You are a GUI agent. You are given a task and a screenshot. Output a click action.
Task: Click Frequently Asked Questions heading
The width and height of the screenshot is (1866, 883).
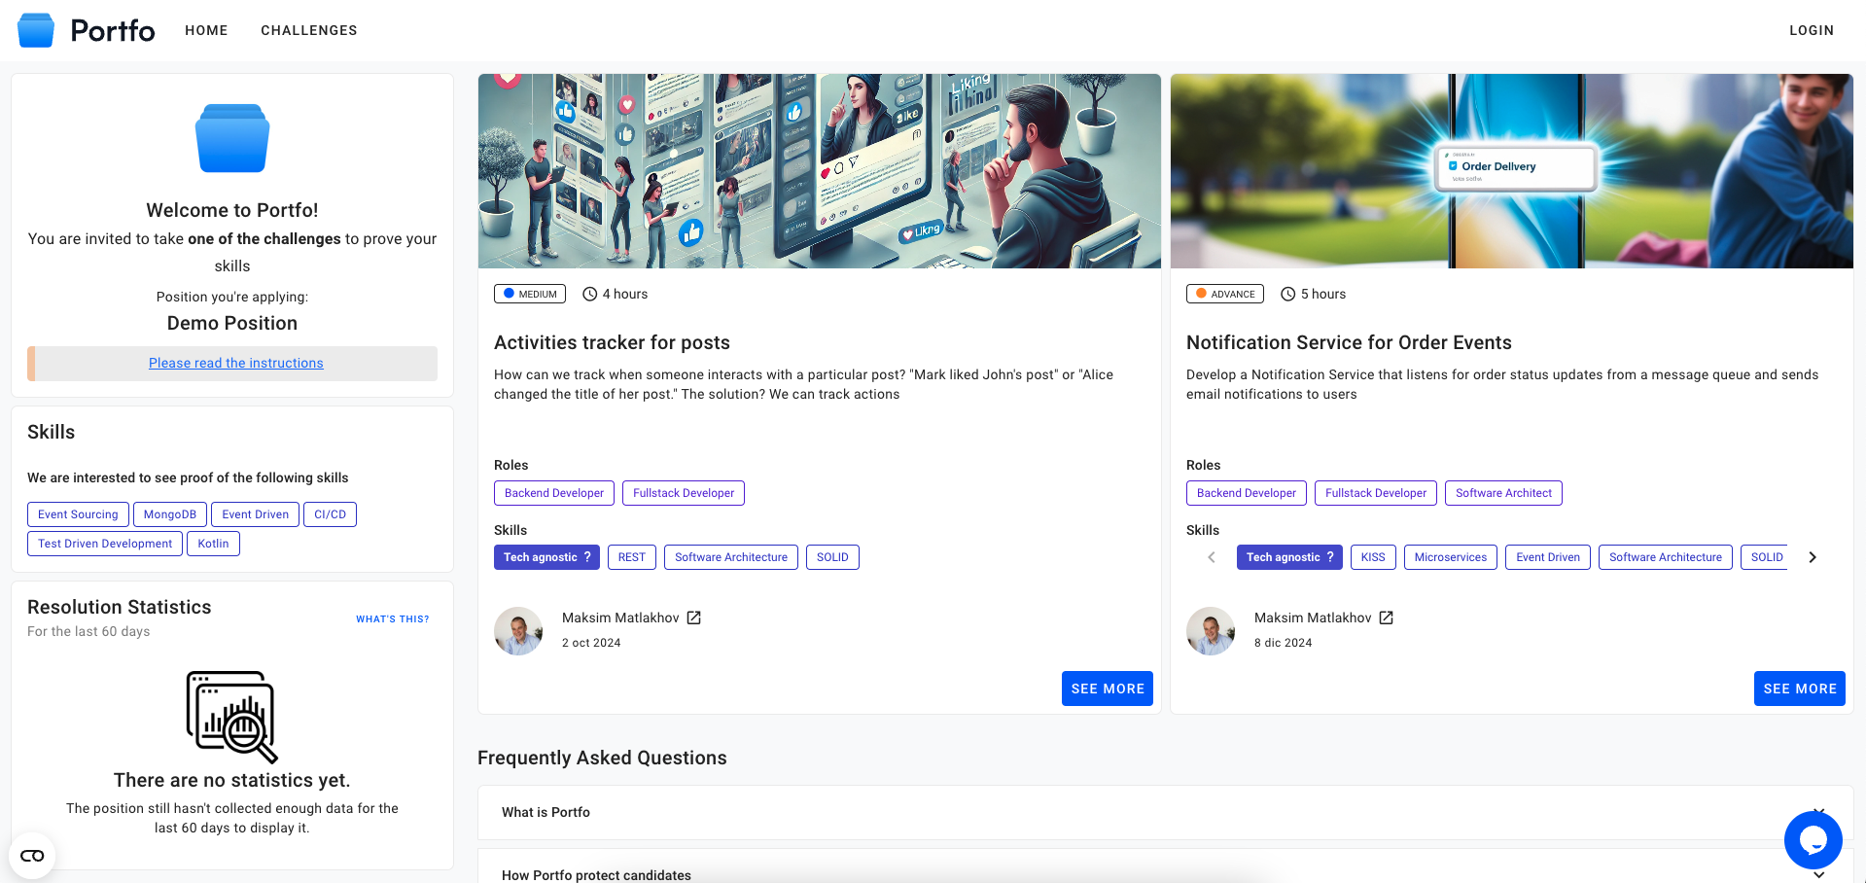[602, 758]
